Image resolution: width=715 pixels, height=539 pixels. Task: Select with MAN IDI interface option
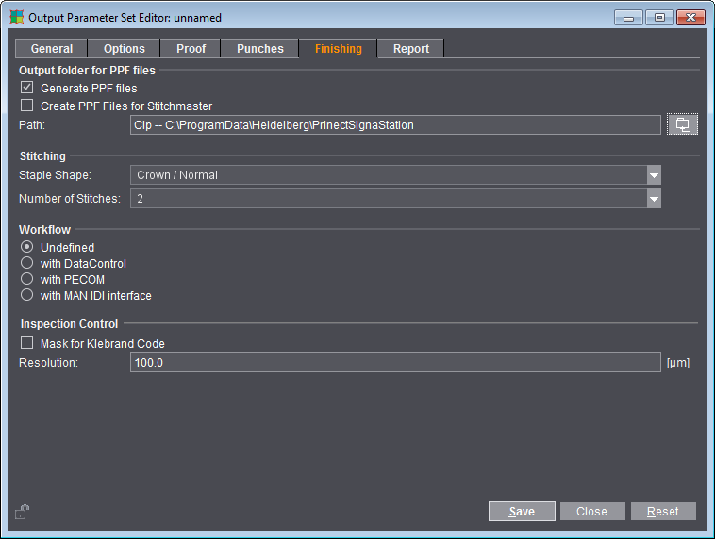coord(27,295)
